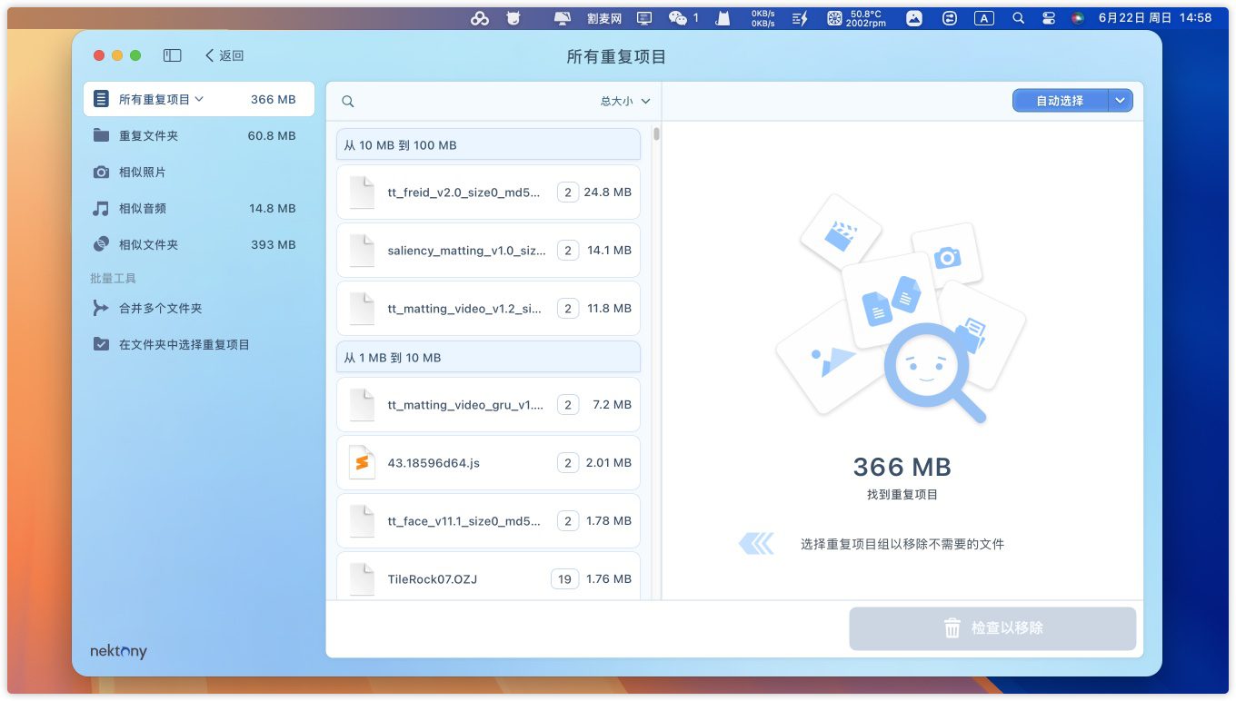Select 相似音频 music category
The height and width of the screenshot is (701, 1236).
pos(142,208)
